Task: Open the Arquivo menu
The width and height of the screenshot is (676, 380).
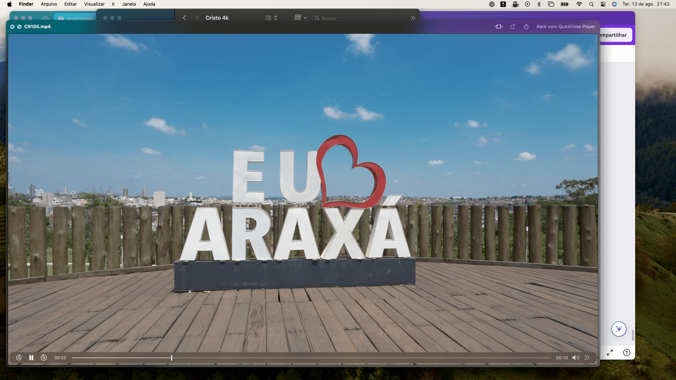Action: 49,4
